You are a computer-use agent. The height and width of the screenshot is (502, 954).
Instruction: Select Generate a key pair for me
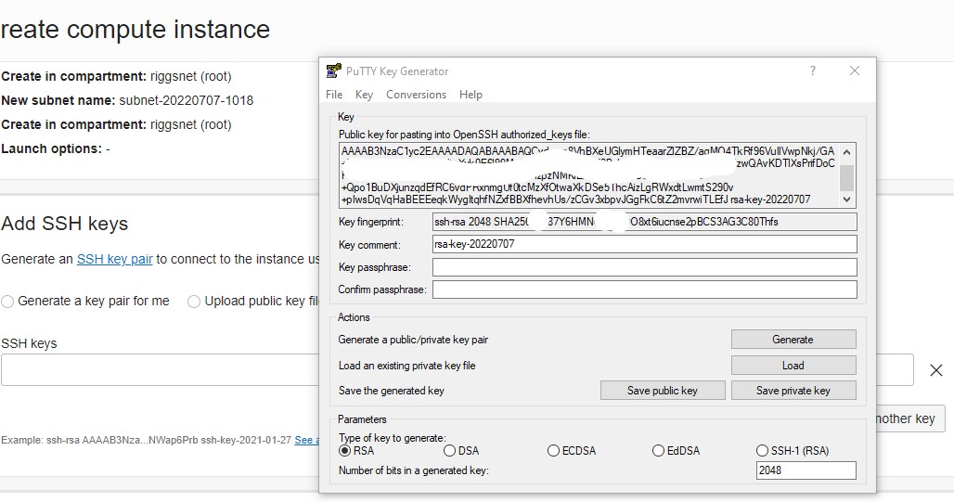tap(85, 302)
